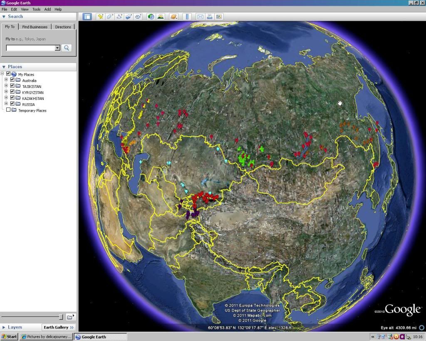Uncheck the KYRGYZSTAN folder checkbox
This screenshot has height=341, width=426.
coord(12,92)
